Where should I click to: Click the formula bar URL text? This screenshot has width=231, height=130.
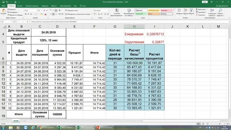(54, 22)
